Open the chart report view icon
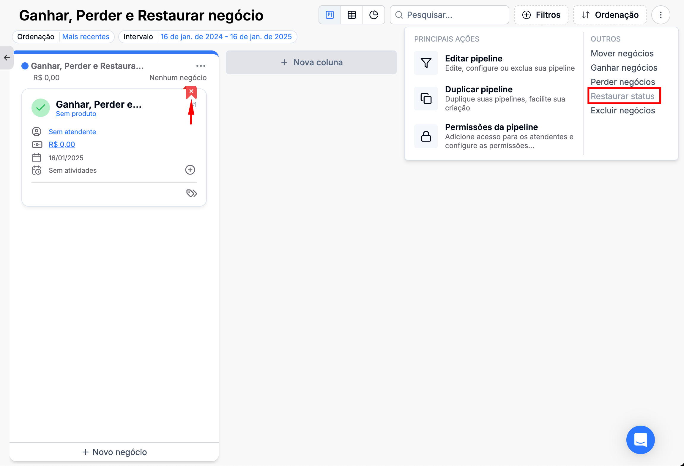This screenshot has width=684, height=466. pyautogui.click(x=373, y=15)
